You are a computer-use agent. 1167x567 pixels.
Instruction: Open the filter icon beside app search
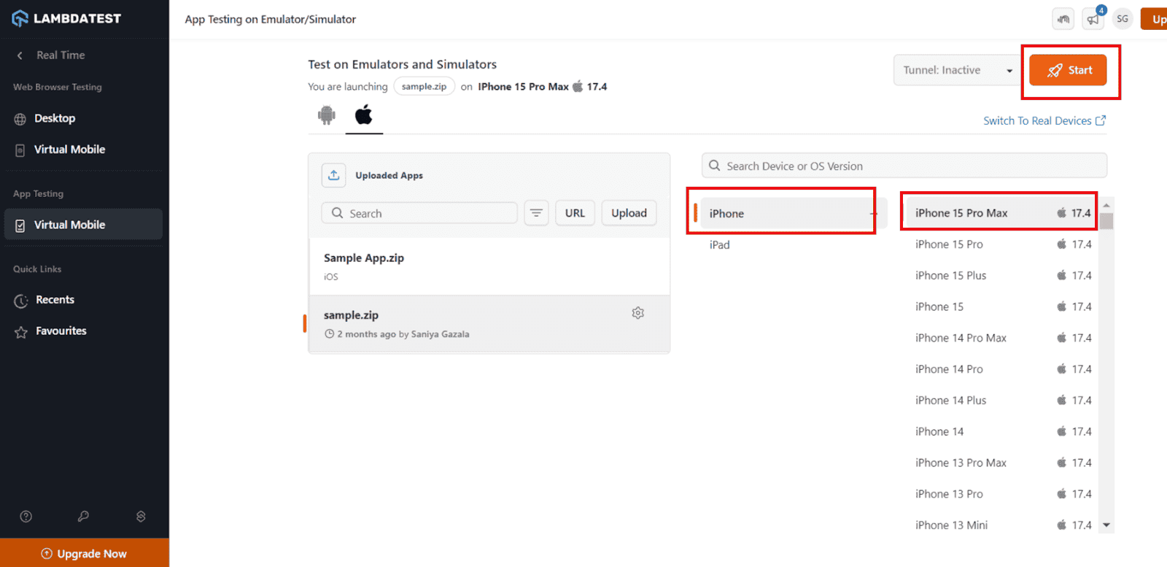536,213
